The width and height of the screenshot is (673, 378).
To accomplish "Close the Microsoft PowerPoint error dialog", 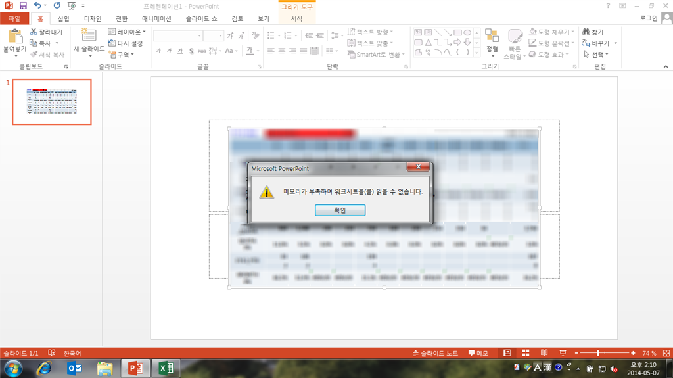I will pos(418,167).
